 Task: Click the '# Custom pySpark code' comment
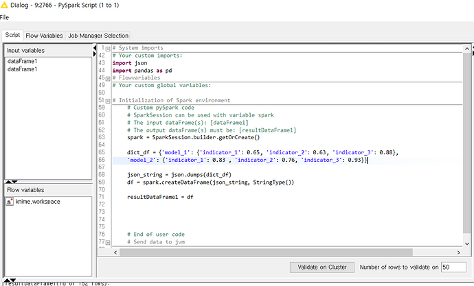161,108
